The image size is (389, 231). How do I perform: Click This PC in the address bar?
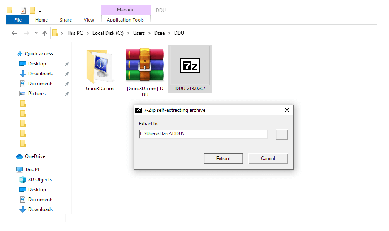click(x=75, y=33)
